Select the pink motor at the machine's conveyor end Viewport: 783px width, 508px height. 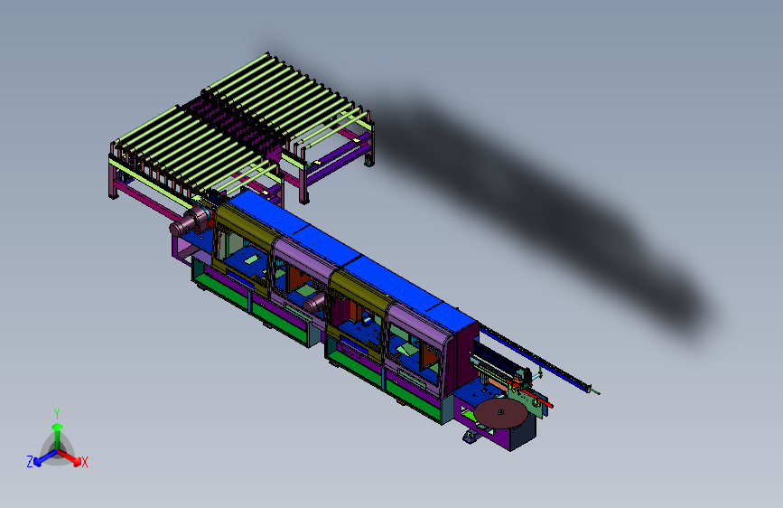(191, 222)
